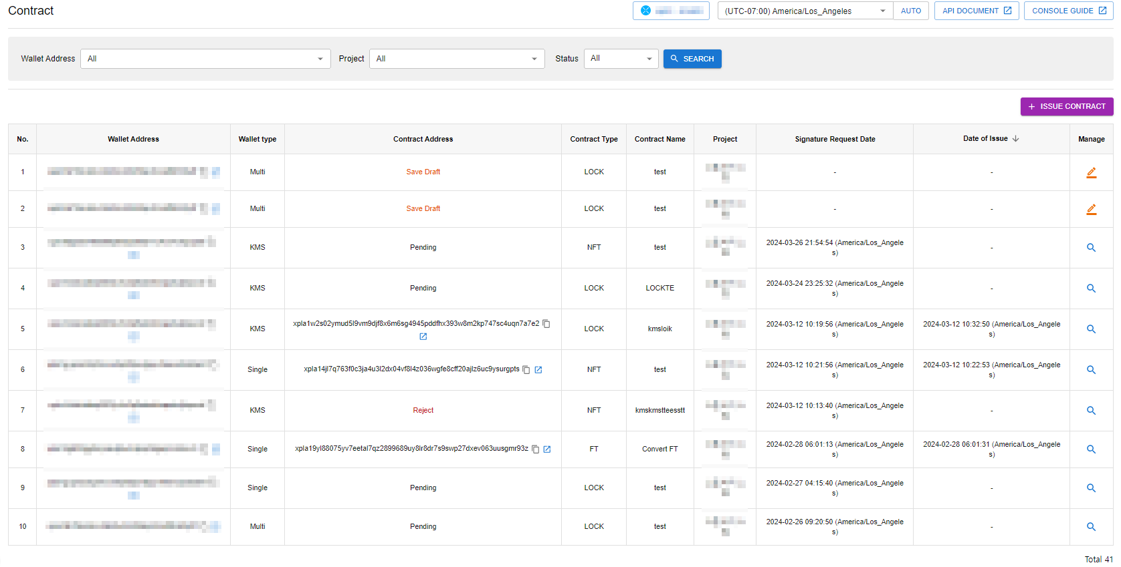Copy wallet address in row 1

tap(203, 172)
